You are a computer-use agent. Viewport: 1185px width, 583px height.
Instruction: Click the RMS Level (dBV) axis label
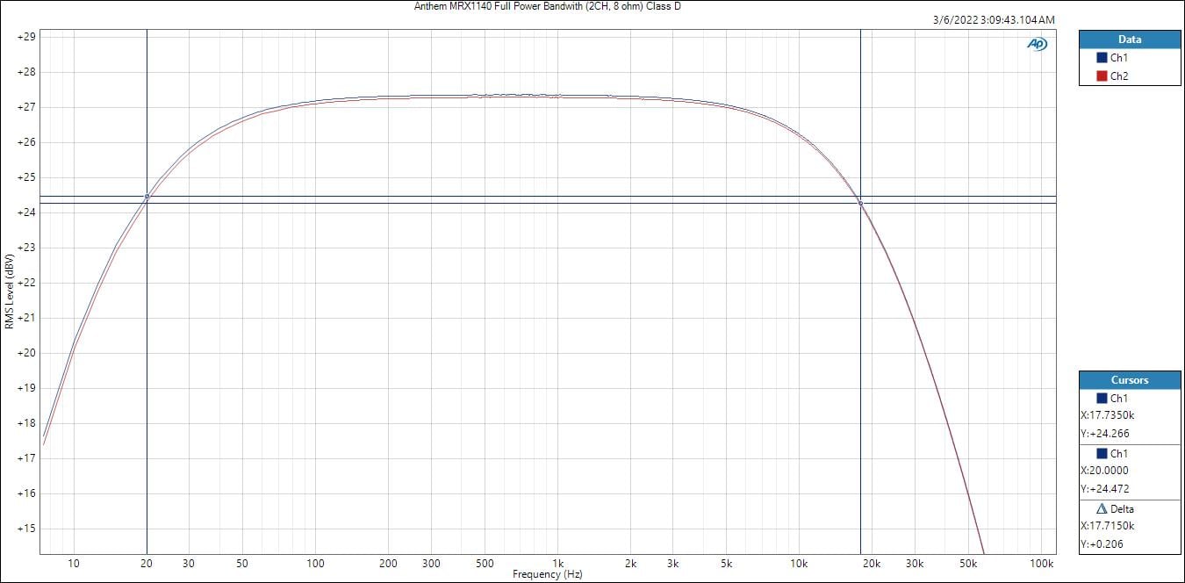[x=9, y=291]
